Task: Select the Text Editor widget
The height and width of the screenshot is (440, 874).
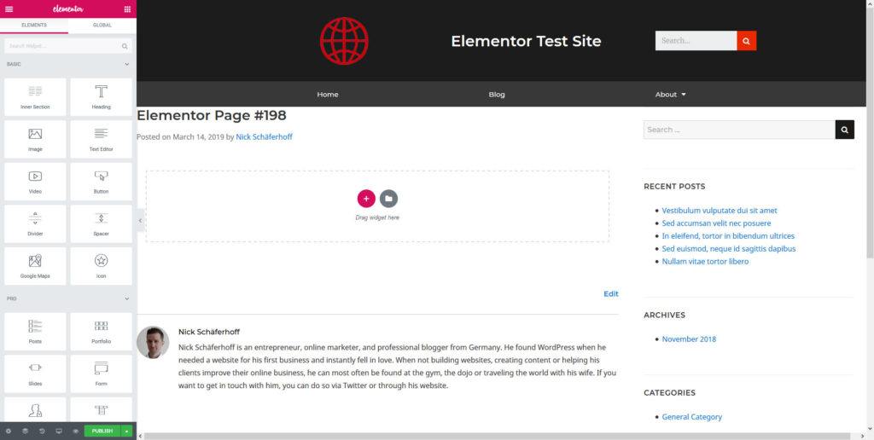Action: (101, 139)
